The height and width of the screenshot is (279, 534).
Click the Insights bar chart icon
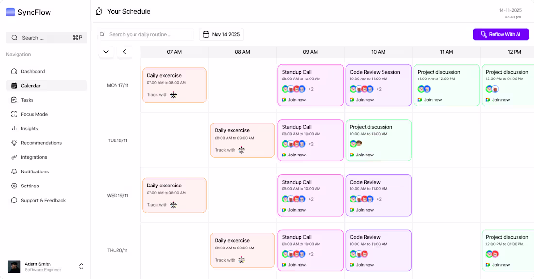(x=14, y=128)
